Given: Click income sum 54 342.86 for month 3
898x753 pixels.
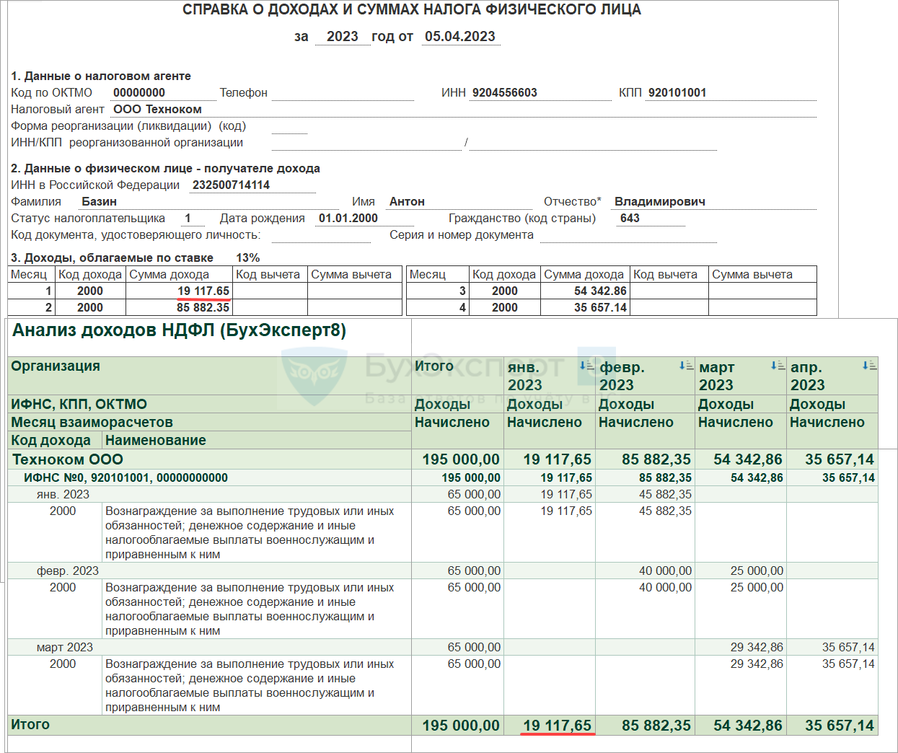Looking at the screenshot, I should pyautogui.click(x=600, y=291).
